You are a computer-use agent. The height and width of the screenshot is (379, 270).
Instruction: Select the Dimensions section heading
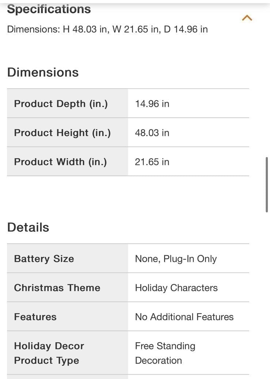(x=43, y=72)
